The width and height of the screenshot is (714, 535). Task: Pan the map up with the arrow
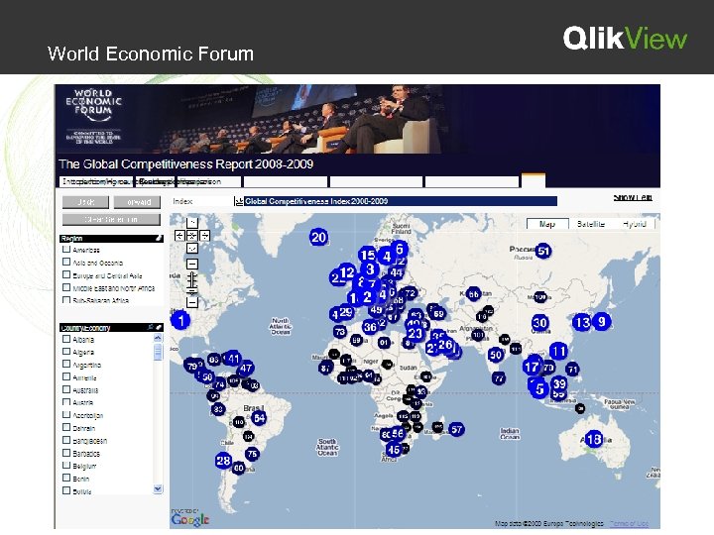192,223
